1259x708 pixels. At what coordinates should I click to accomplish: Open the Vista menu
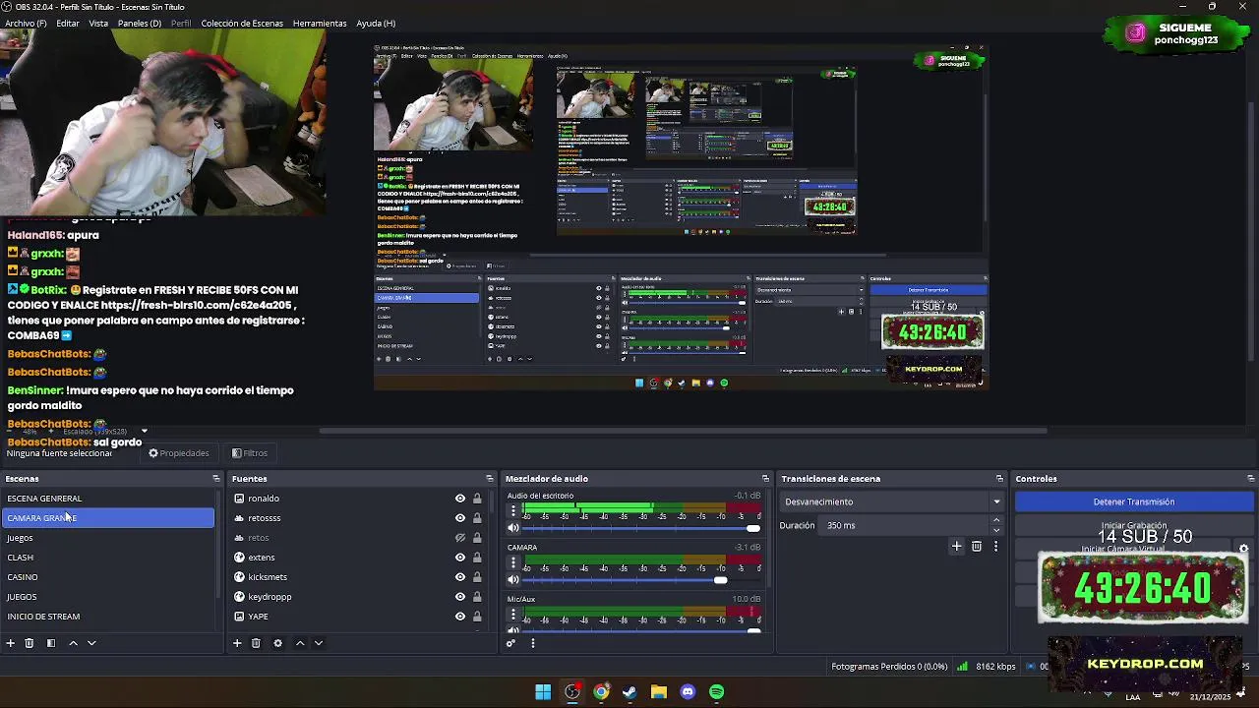[x=98, y=23]
